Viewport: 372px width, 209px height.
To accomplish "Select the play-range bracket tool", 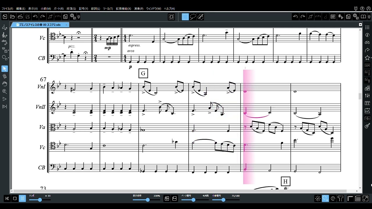I will 4,107.
